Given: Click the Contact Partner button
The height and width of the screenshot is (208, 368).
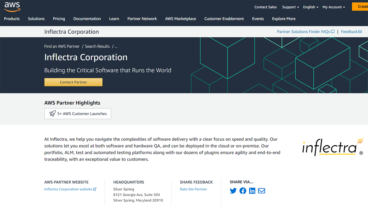Looking at the screenshot, I should (x=73, y=82).
